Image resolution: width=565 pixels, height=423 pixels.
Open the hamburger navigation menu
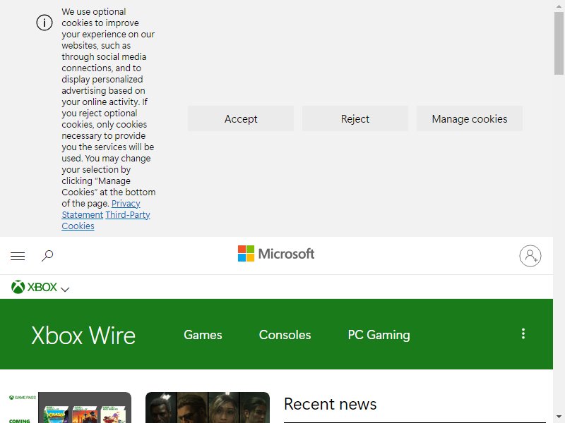click(x=18, y=256)
